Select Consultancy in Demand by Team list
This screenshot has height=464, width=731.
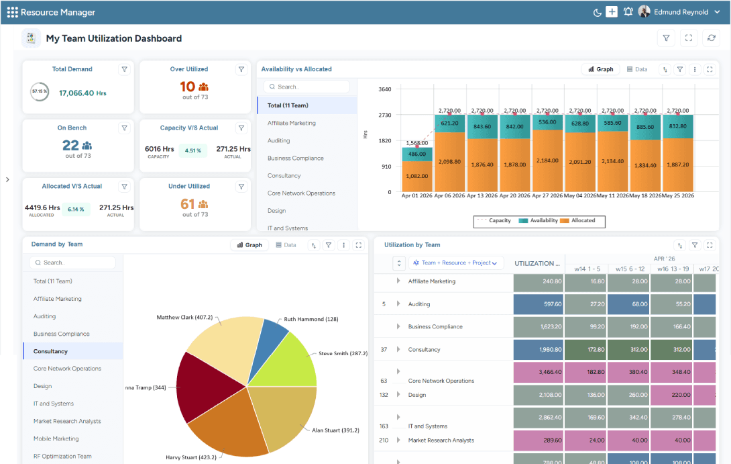pos(73,351)
